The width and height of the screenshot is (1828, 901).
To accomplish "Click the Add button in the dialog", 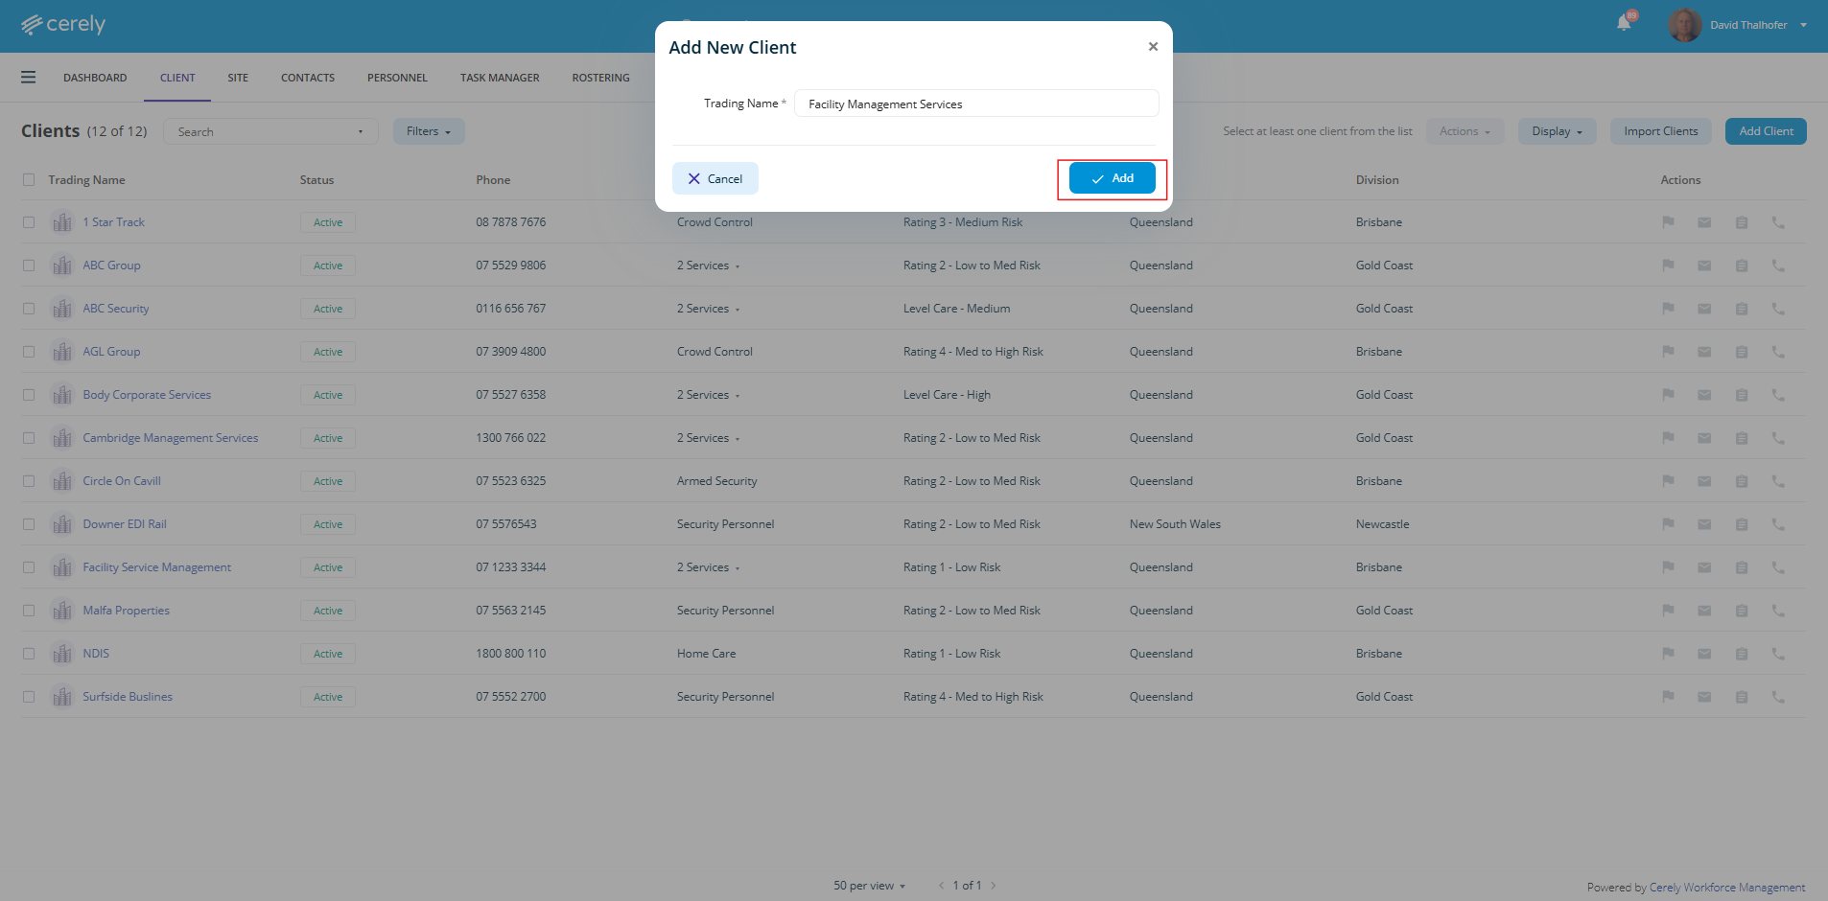I will [x=1112, y=178].
